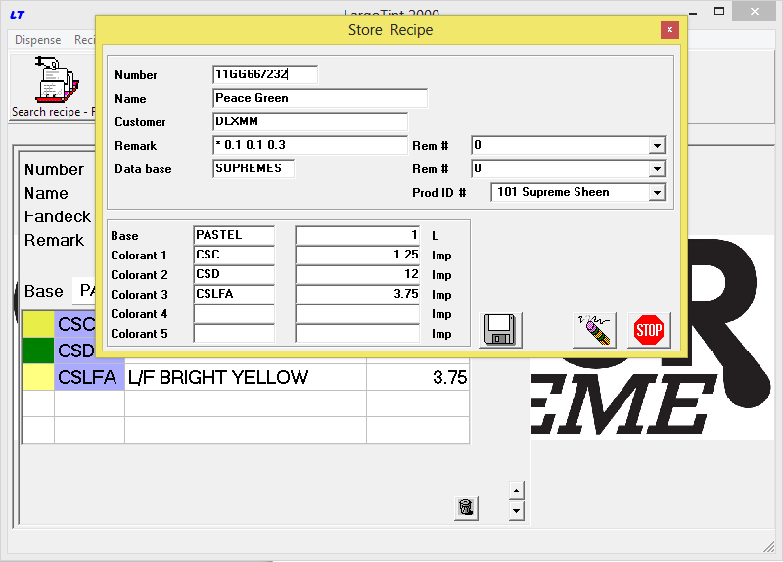This screenshot has height=562, width=783.
Task: Select the L/F BRIGHT YELLOW table row
Action: pyautogui.click(x=245, y=377)
